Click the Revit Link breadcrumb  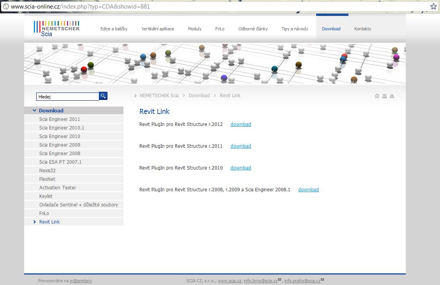coord(230,96)
